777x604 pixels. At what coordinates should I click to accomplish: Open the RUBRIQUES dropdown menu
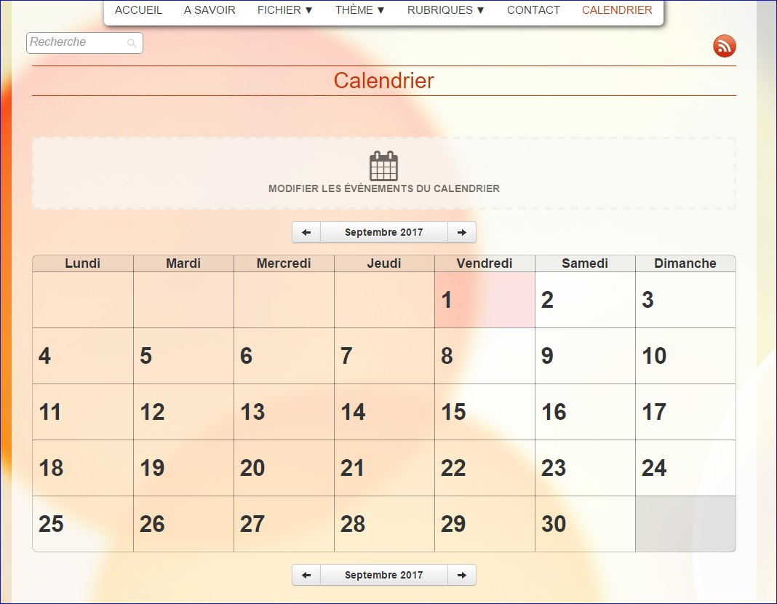[x=446, y=10]
